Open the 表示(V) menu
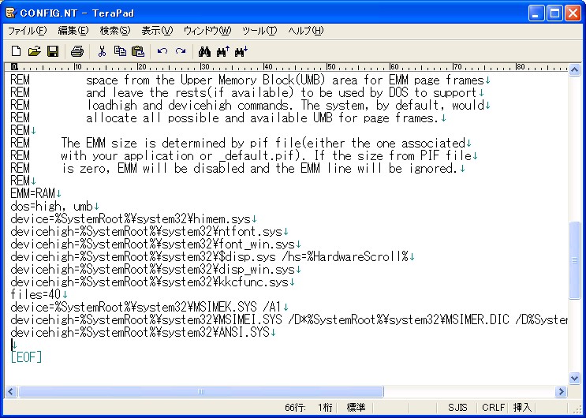This screenshot has height=418, width=586. pos(157,31)
